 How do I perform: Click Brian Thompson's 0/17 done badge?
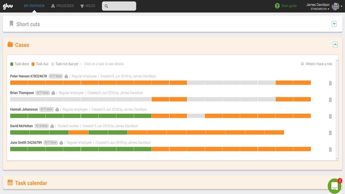tap(43, 93)
